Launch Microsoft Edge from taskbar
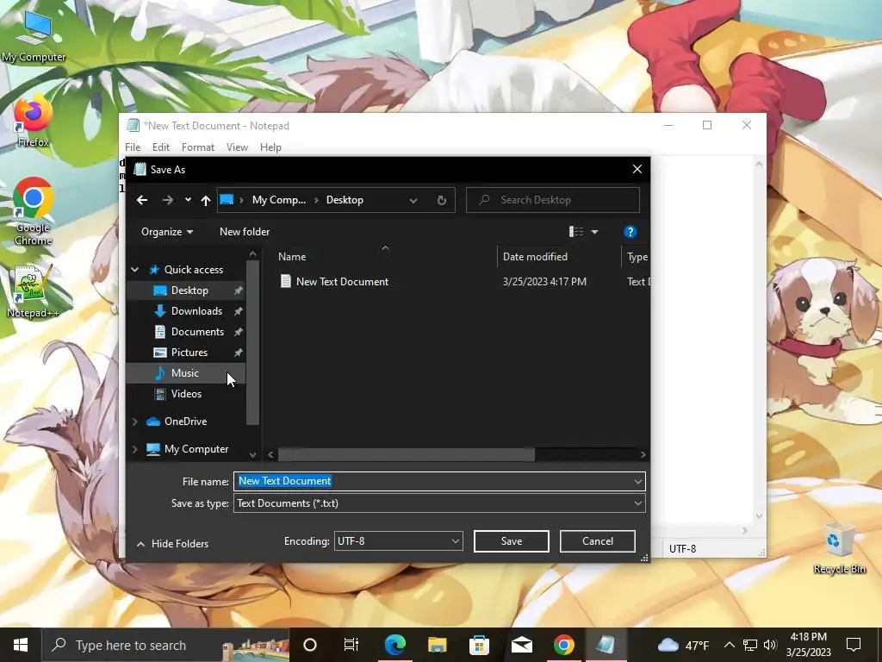This screenshot has height=662, width=882. tap(394, 645)
